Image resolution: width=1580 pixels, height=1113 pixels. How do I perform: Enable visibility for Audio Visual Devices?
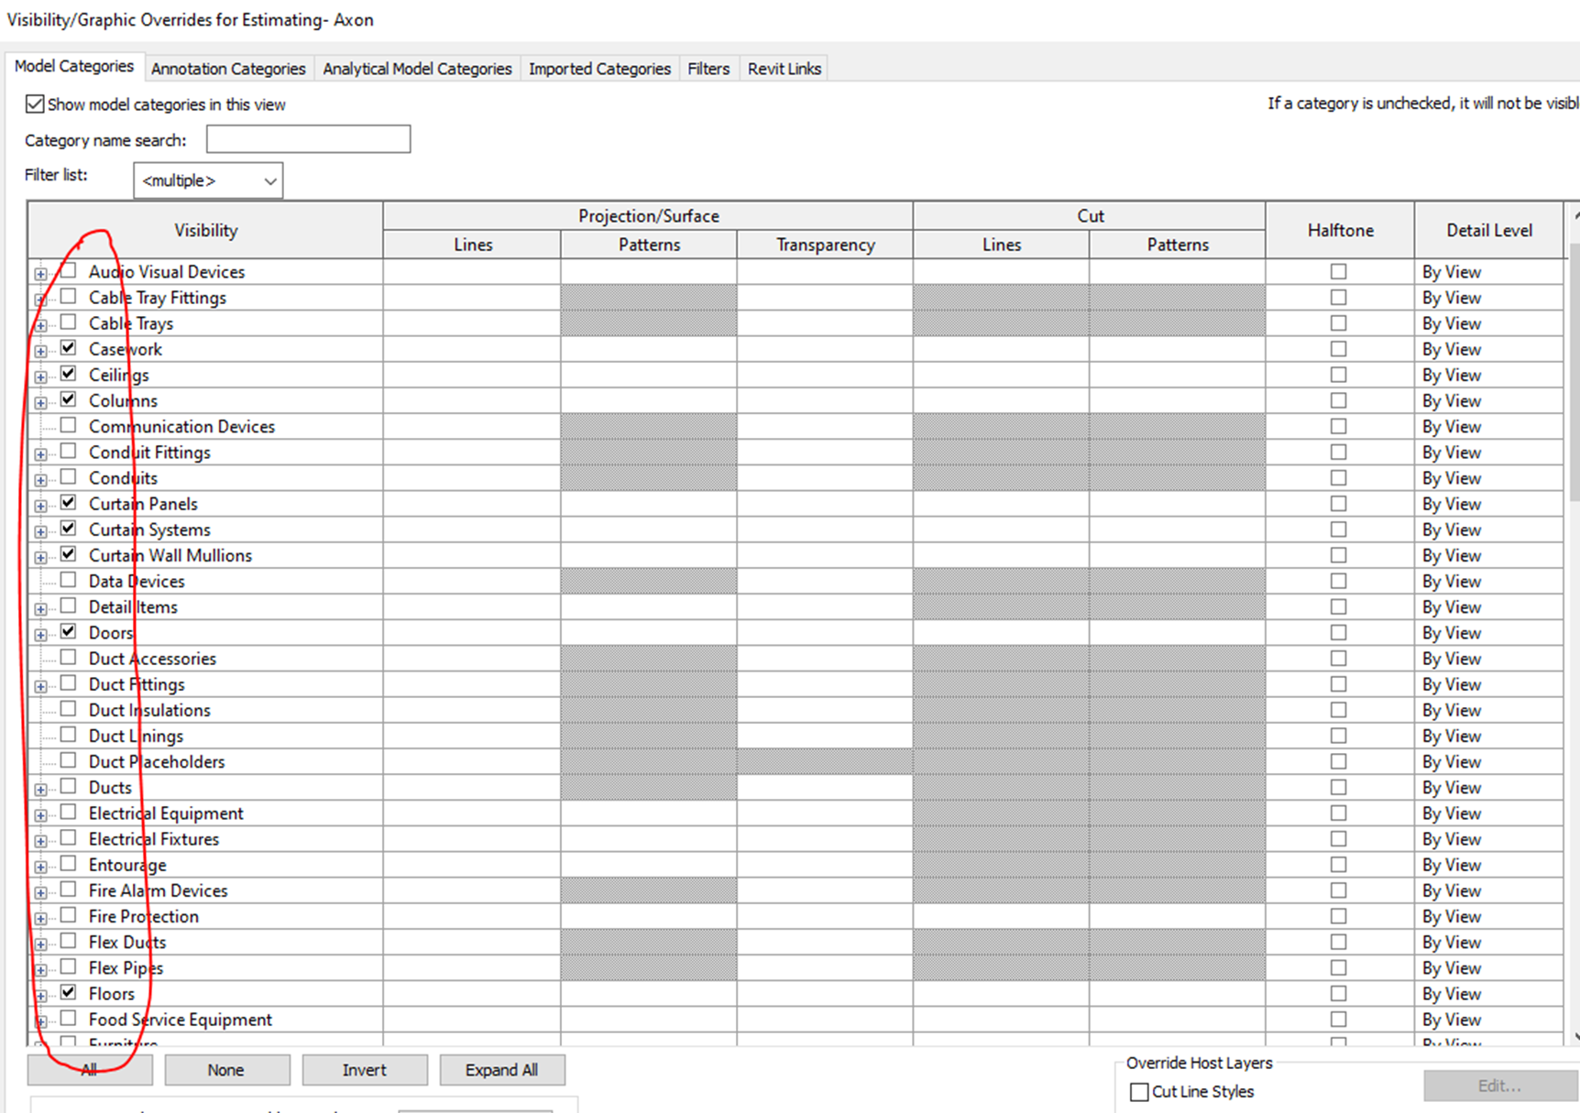tap(69, 271)
